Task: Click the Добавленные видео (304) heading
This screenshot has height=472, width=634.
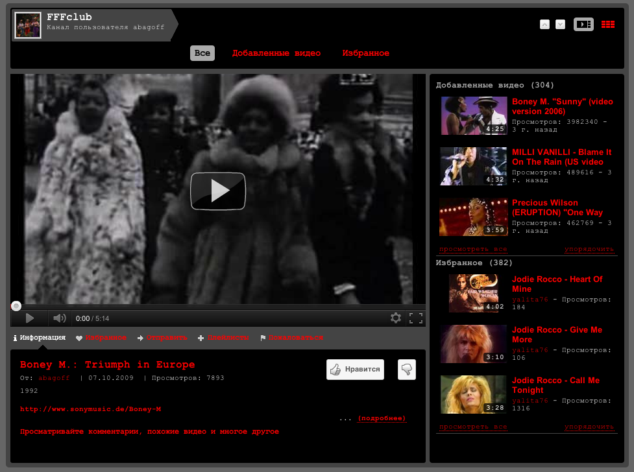Action: click(x=495, y=85)
